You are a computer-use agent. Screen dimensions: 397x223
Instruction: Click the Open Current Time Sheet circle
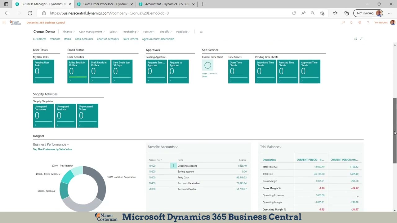click(207, 65)
